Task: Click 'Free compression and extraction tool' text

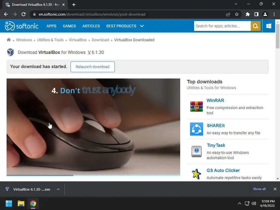Action: [235, 110]
